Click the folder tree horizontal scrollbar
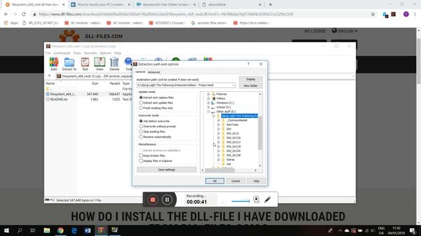421x236 pixels. click(220, 170)
